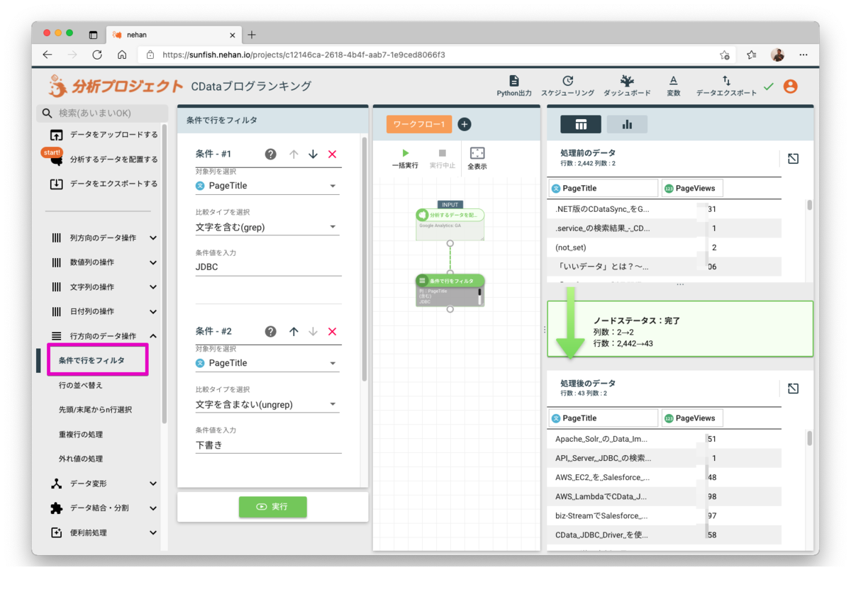Screen dimensions: 851x597
Task: Click the search box 検索(あいまいOK)
Action: click(x=103, y=113)
